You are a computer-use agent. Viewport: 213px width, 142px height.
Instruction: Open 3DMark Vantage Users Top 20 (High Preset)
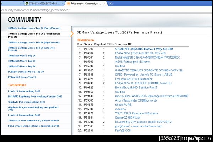[x=34, y=42]
